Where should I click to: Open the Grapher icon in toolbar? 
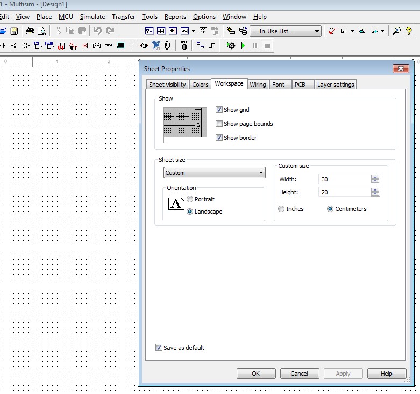click(184, 31)
